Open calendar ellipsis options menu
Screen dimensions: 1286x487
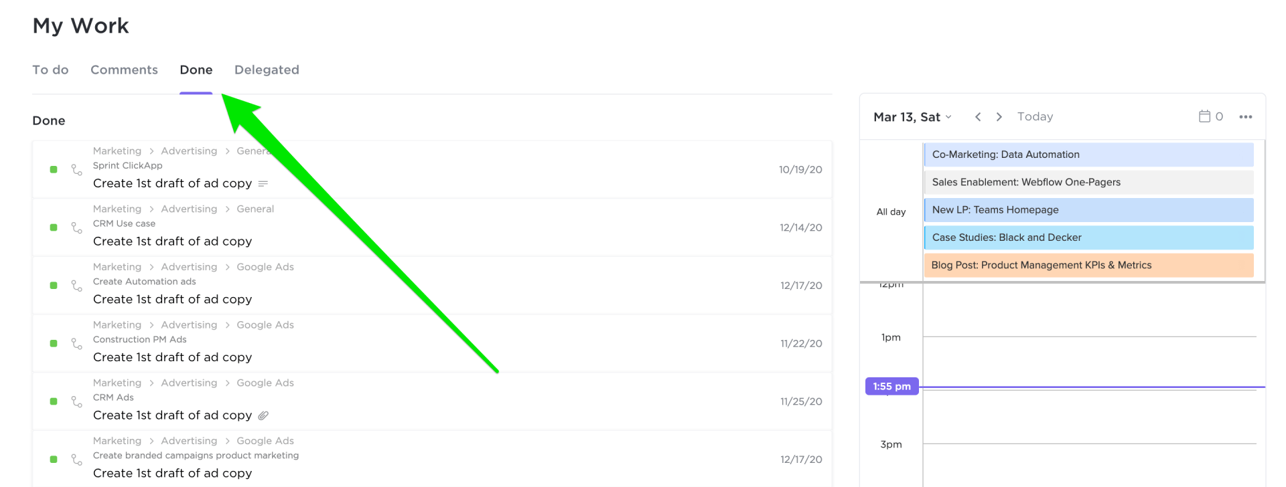1245,116
